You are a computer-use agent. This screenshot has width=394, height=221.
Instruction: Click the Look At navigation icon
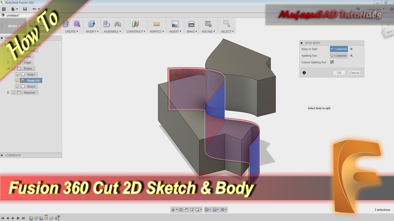(x=181, y=210)
